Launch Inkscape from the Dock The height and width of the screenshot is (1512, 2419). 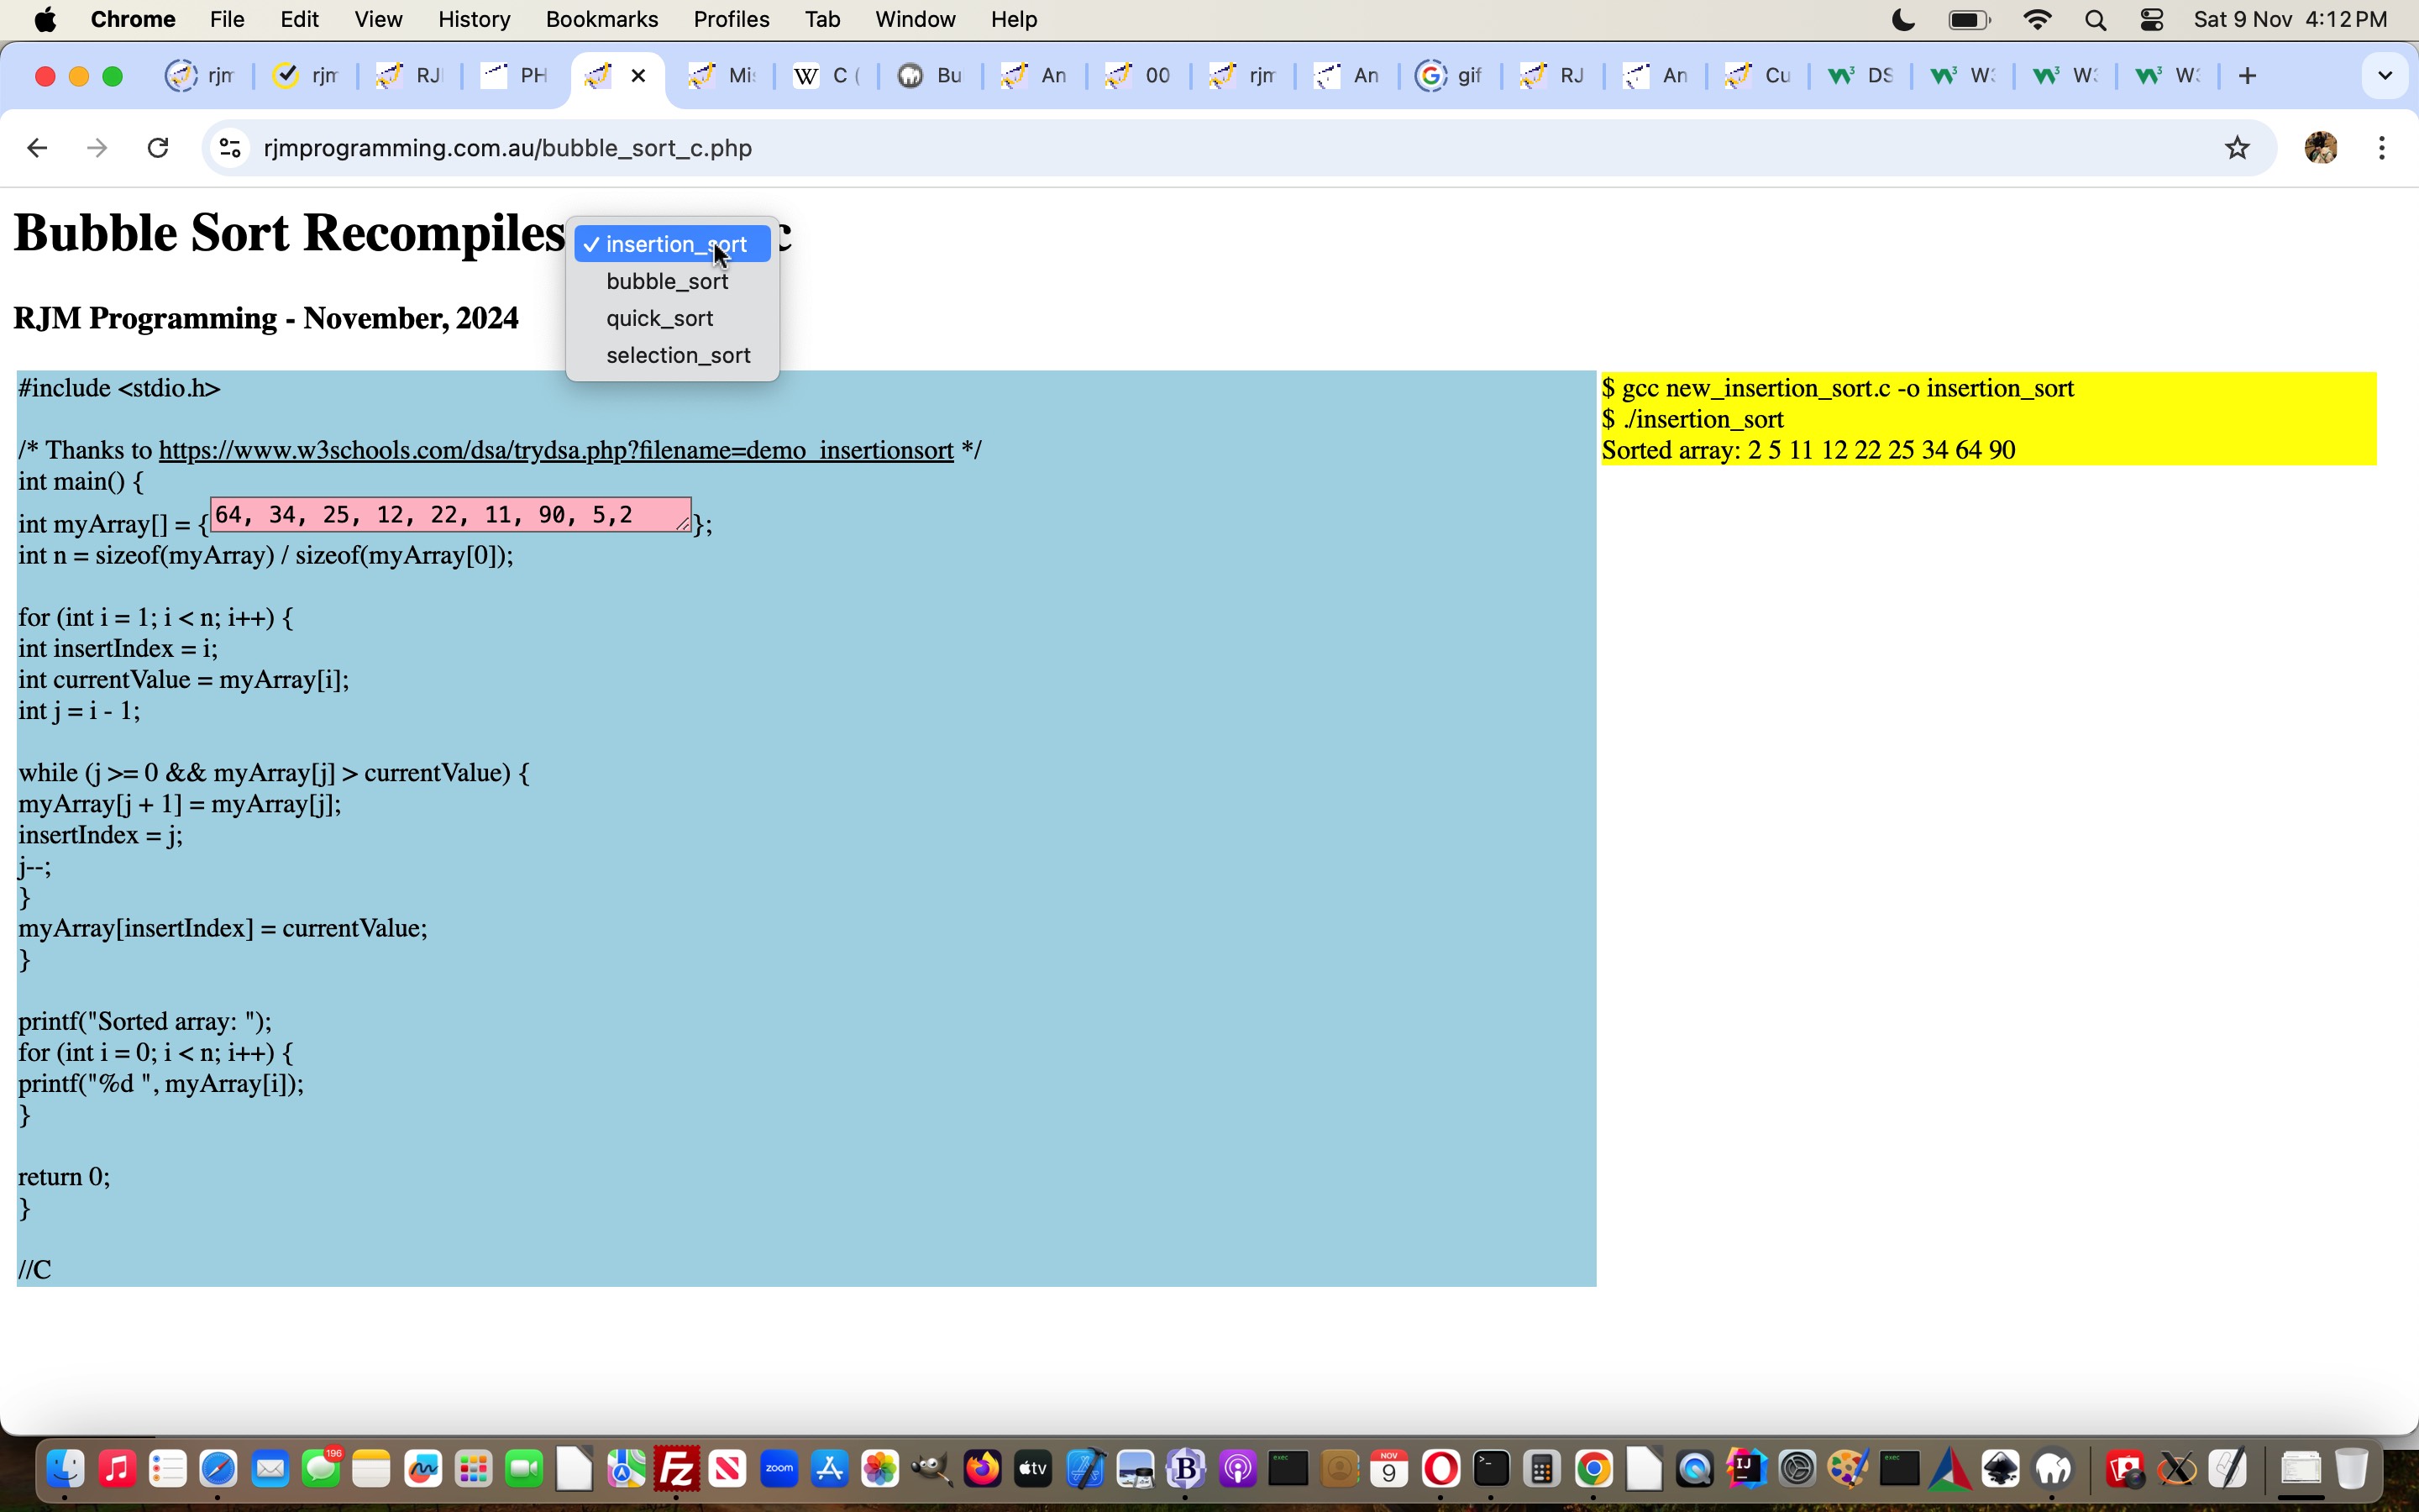pyautogui.click(x=2002, y=1469)
